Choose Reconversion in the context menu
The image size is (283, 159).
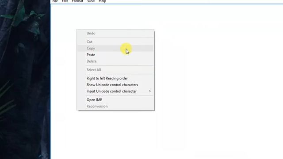[x=115, y=106]
